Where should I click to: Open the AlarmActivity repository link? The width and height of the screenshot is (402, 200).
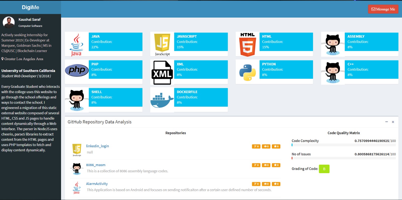[x=97, y=184]
